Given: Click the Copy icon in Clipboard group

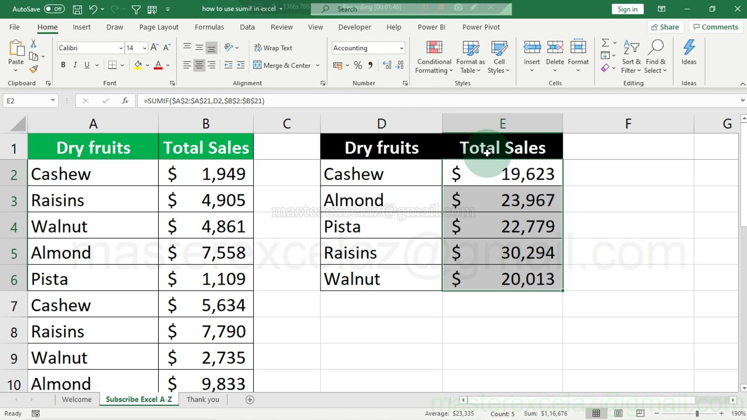Looking at the screenshot, I should click(x=33, y=57).
